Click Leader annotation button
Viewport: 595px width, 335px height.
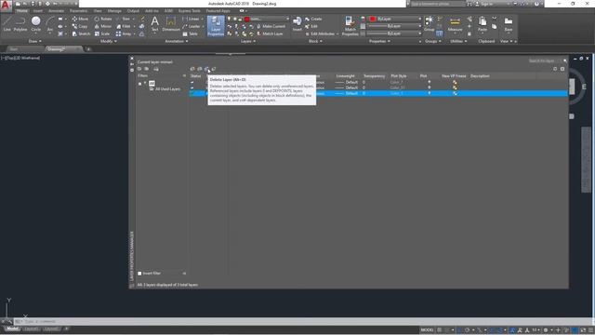[191, 26]
